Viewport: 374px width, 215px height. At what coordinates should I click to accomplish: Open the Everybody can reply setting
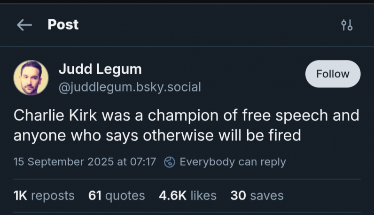(x=233, y=162)
